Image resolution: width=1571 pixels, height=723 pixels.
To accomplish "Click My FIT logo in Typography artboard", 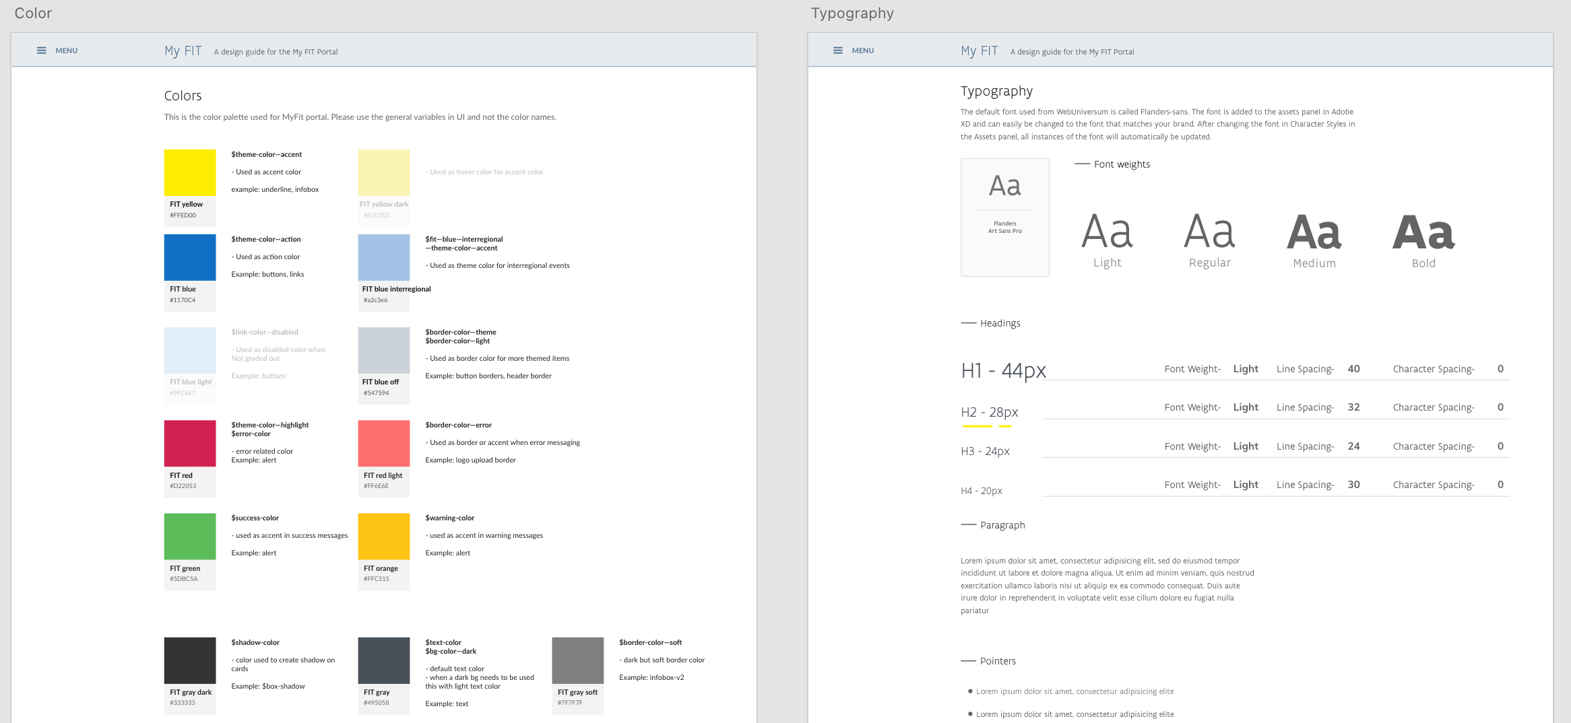I will 979,51.
